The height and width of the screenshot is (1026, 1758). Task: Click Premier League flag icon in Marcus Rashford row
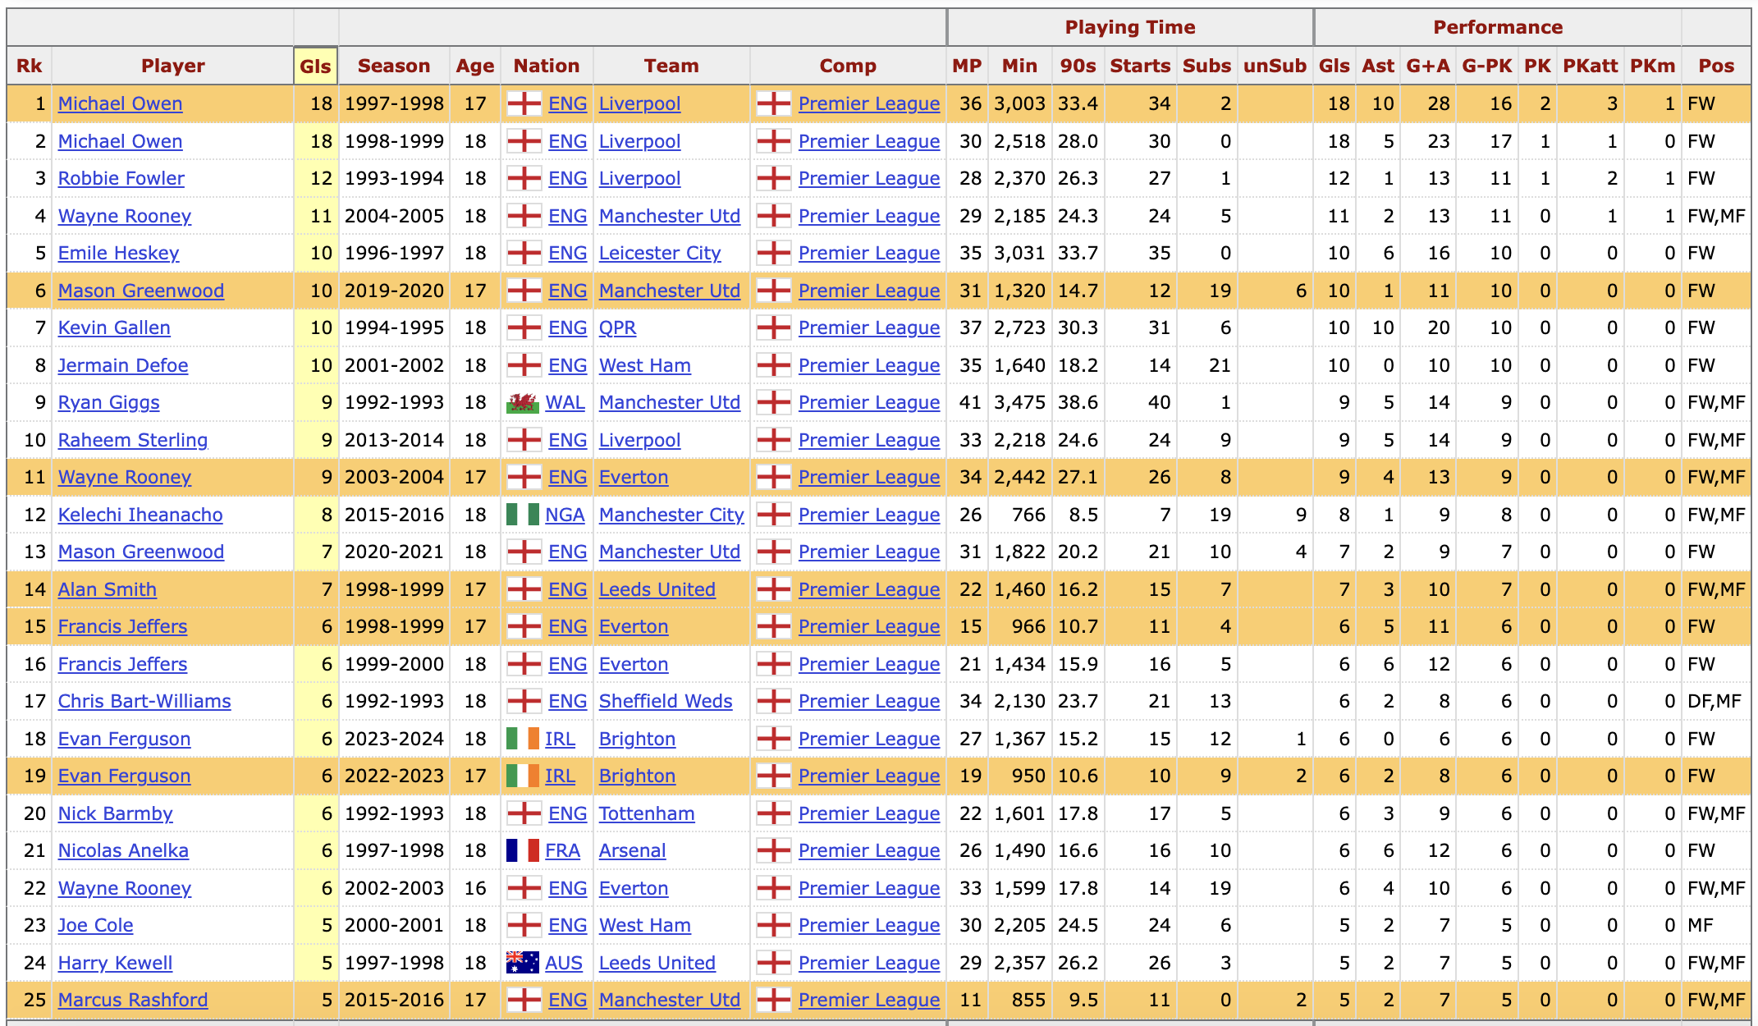[x=773, y=1000]
